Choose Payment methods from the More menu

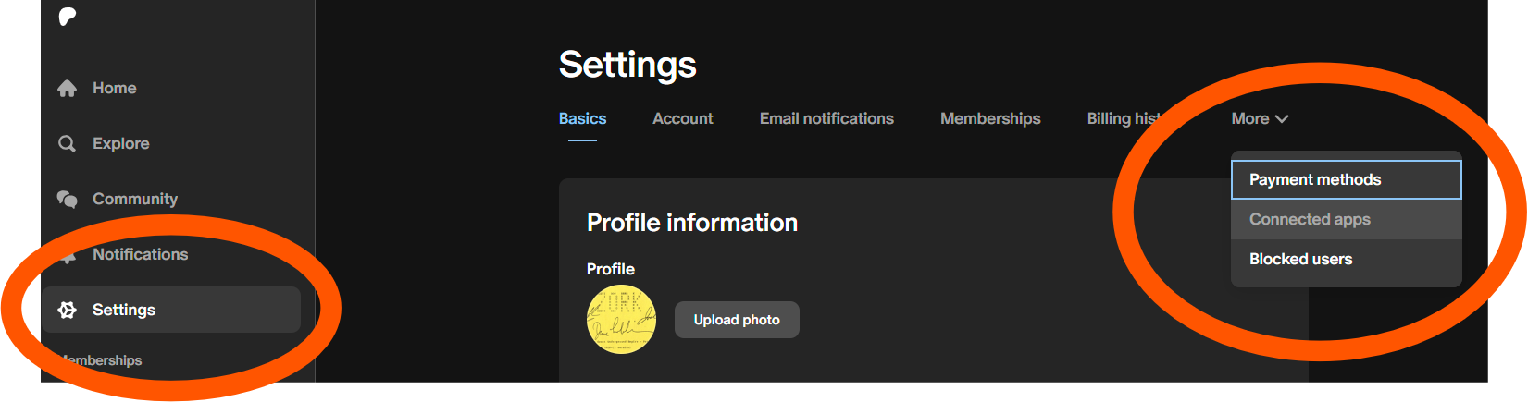(1346, 179)
